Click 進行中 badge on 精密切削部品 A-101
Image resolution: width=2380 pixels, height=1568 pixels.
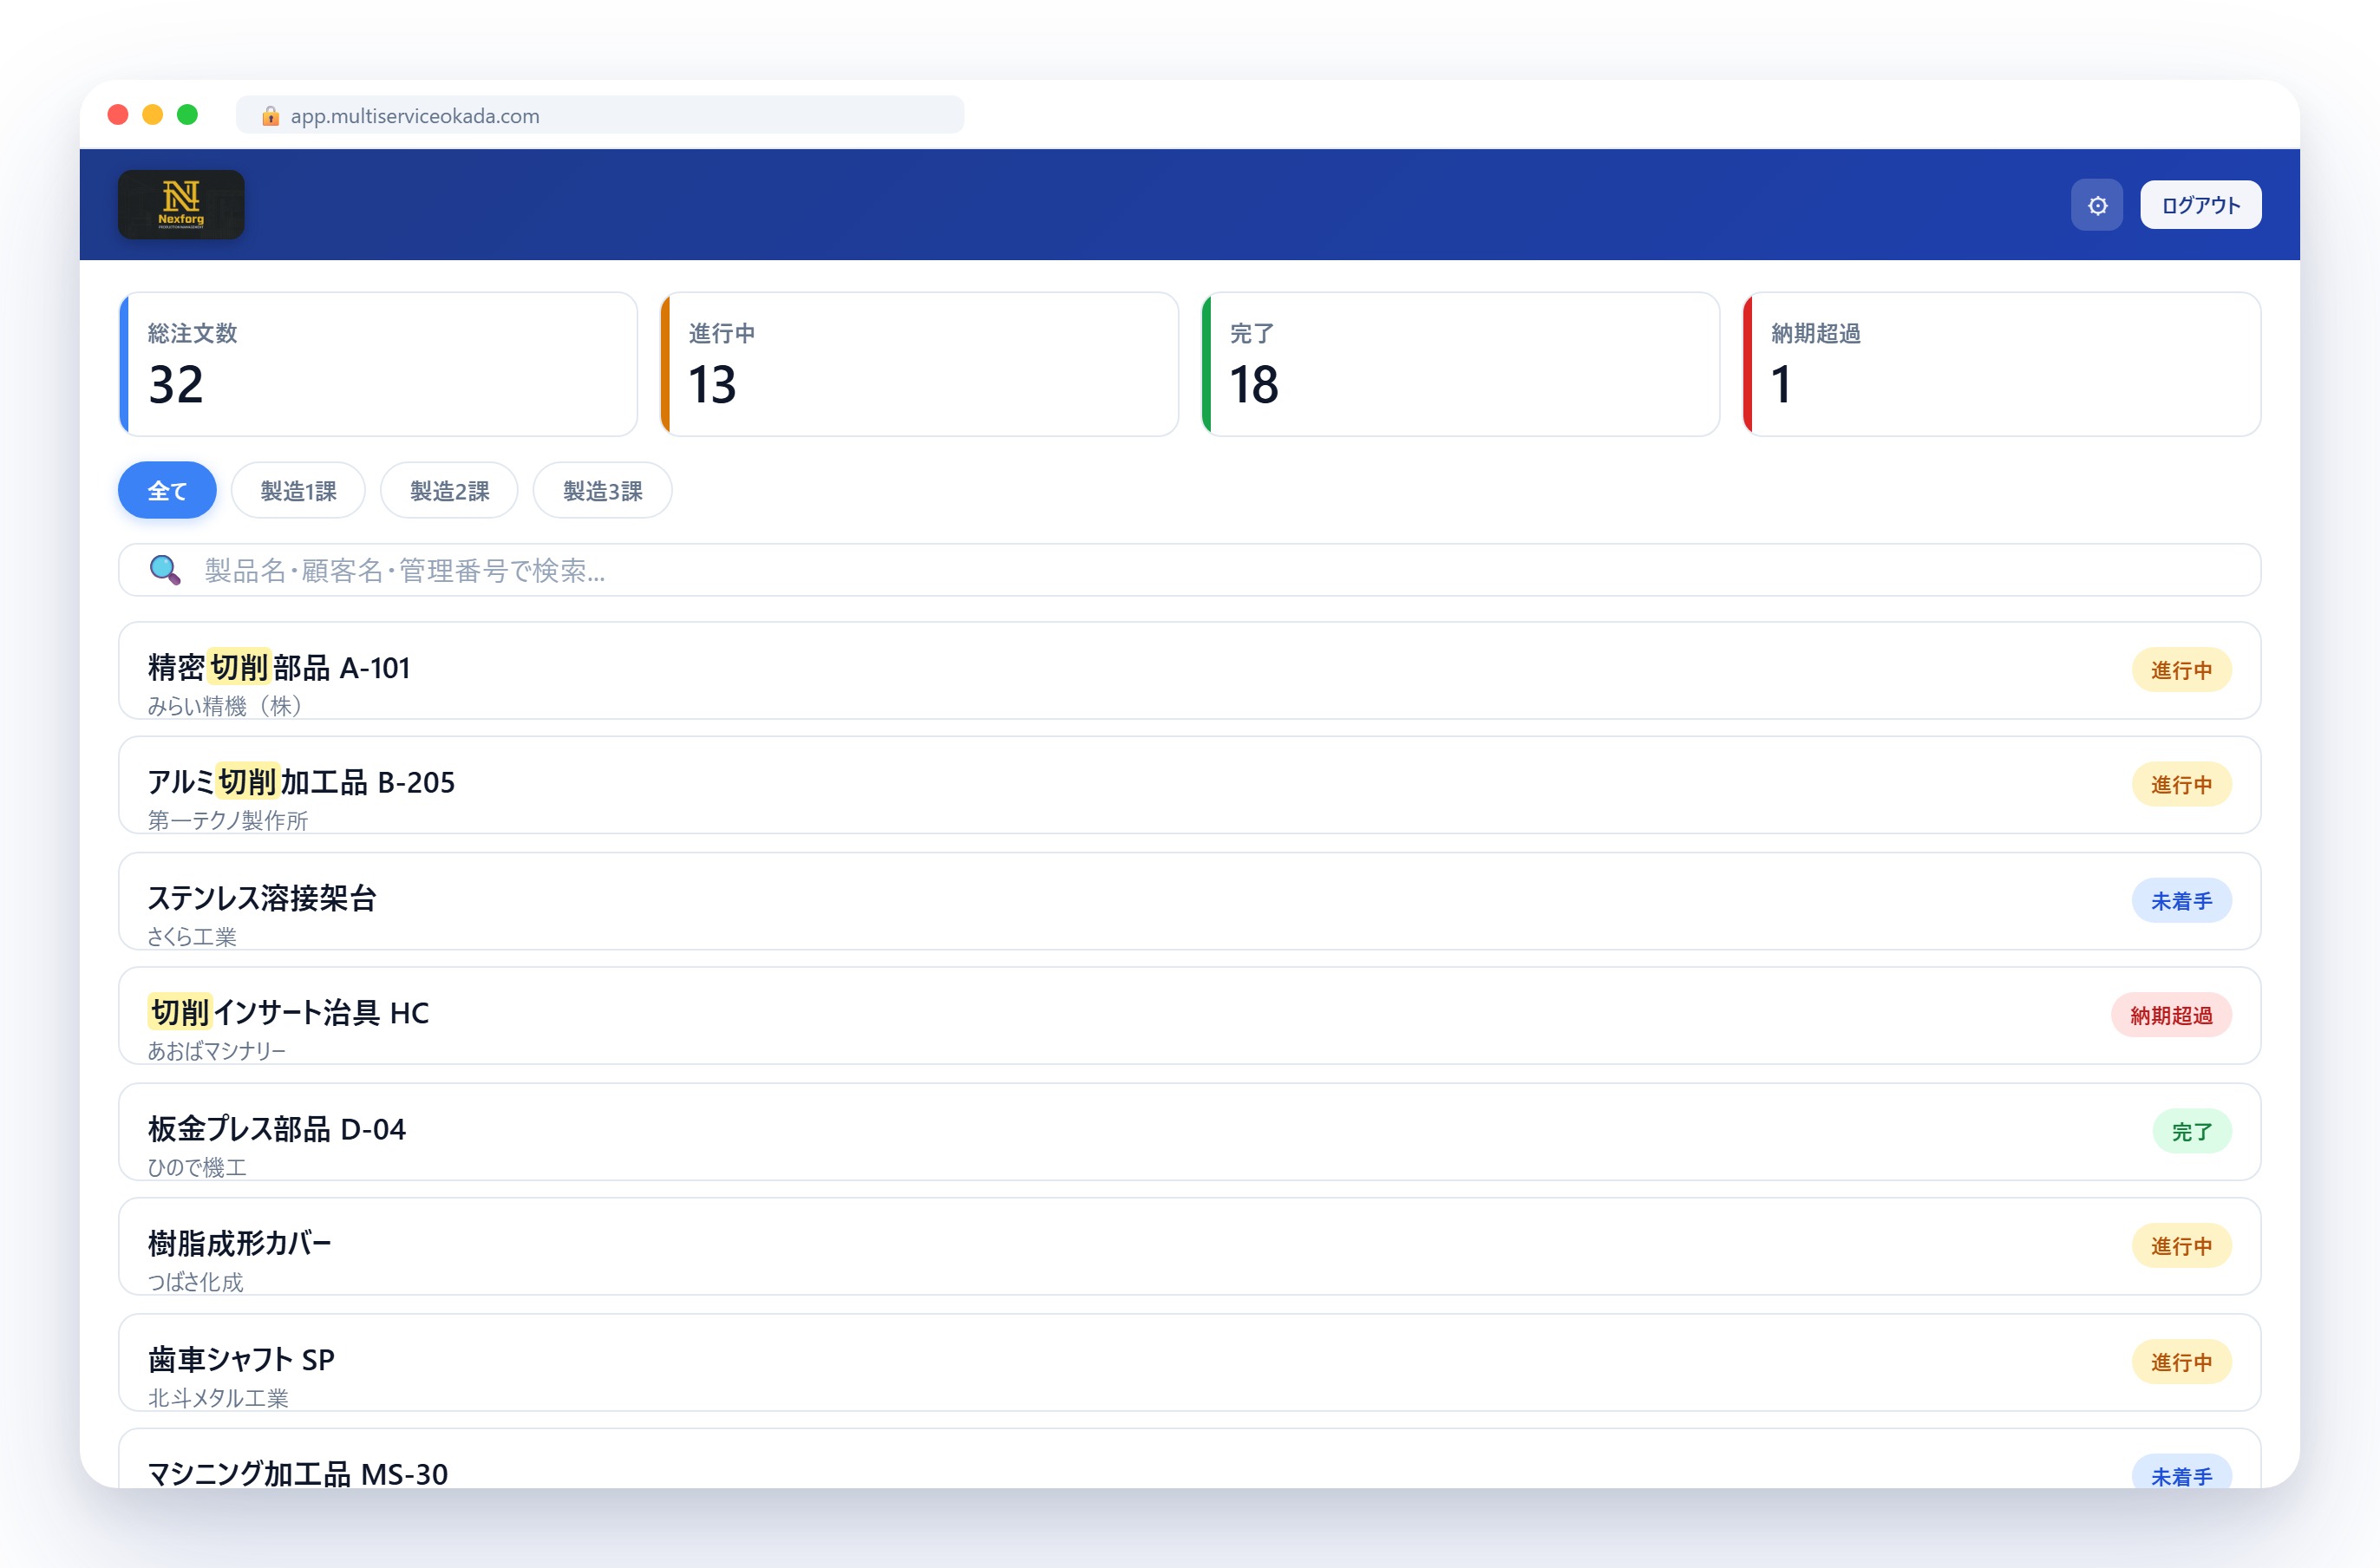2181,670
